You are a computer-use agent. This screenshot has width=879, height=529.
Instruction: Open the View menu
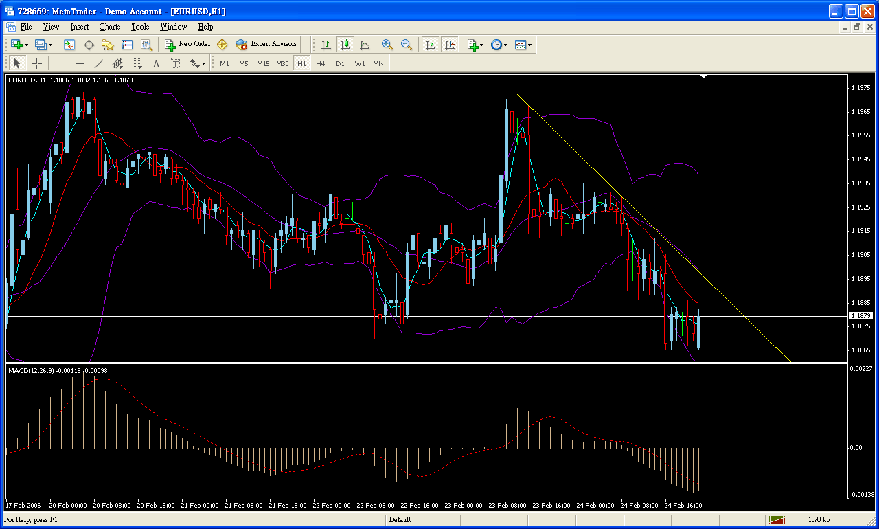tap(51, 27)
